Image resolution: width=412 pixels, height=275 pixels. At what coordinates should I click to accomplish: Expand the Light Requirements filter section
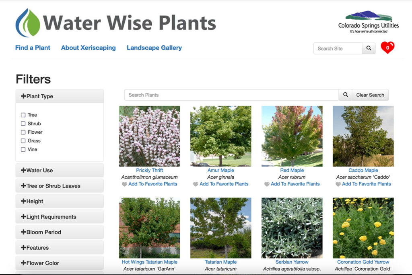[x=59, y=217]
